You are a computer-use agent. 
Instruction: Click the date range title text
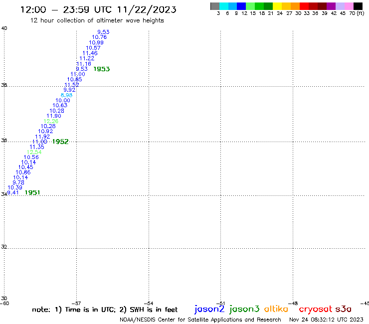pyautogui.click(x=98, y=9)
